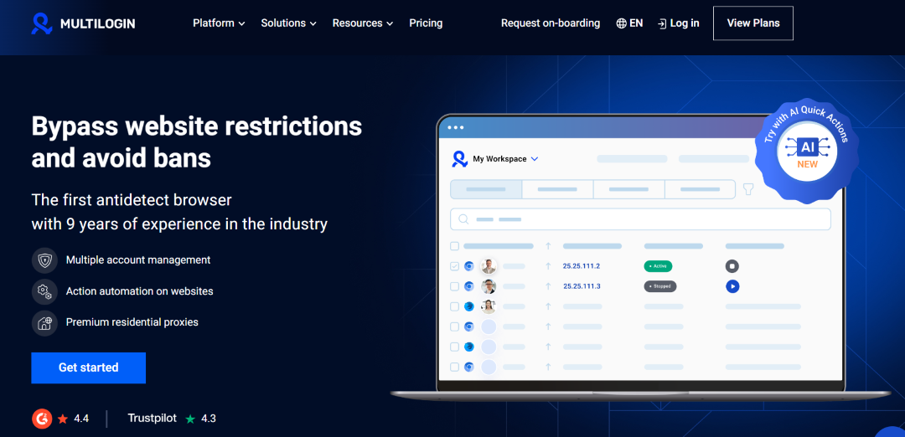Click the Premium residential proxies text
The width and height of the screenshot is (905, 437).
tap(132, 322)
